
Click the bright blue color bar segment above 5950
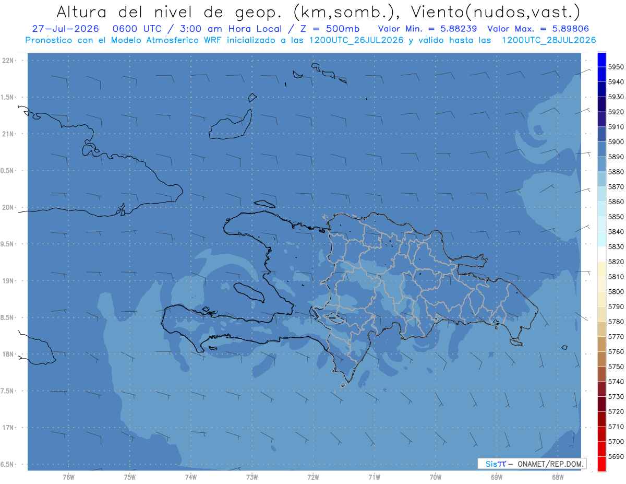coord(601,60)
